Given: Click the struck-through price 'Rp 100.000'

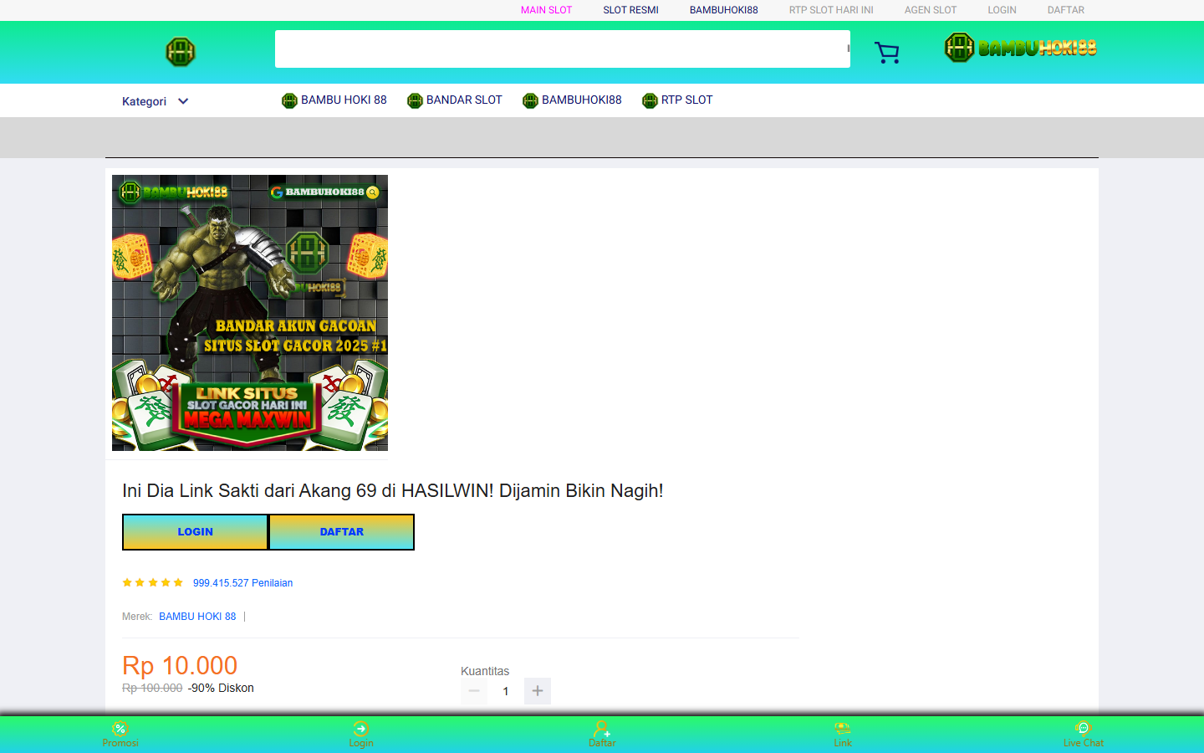Looking at the screenshot, I should [x=152, y=688].
